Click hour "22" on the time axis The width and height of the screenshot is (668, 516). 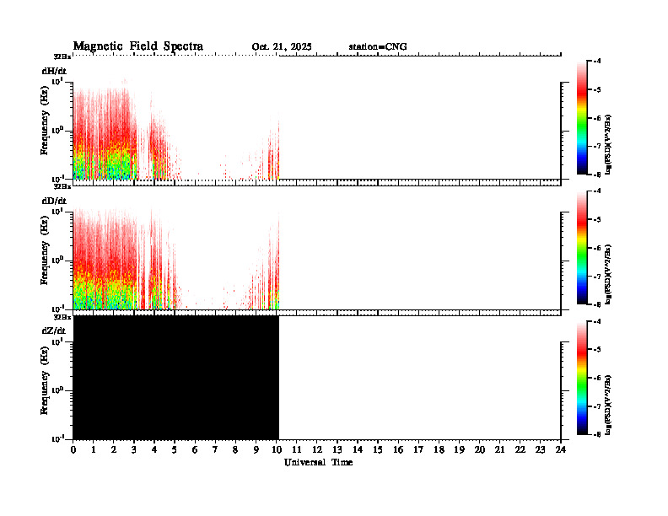coord(520,450)
